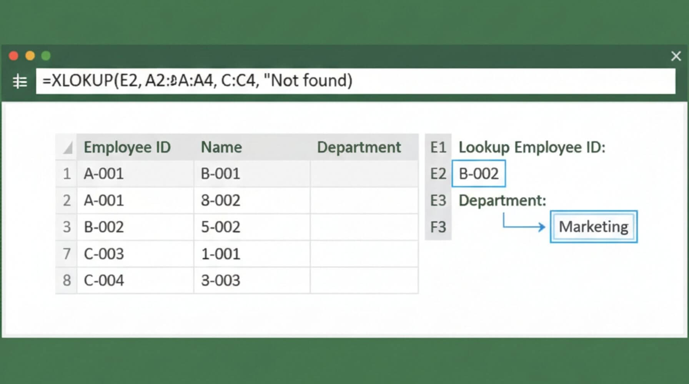Viewport: 689px width, 384px height.
Task: Click the green maximize window dot
Action: coord(46,56)
